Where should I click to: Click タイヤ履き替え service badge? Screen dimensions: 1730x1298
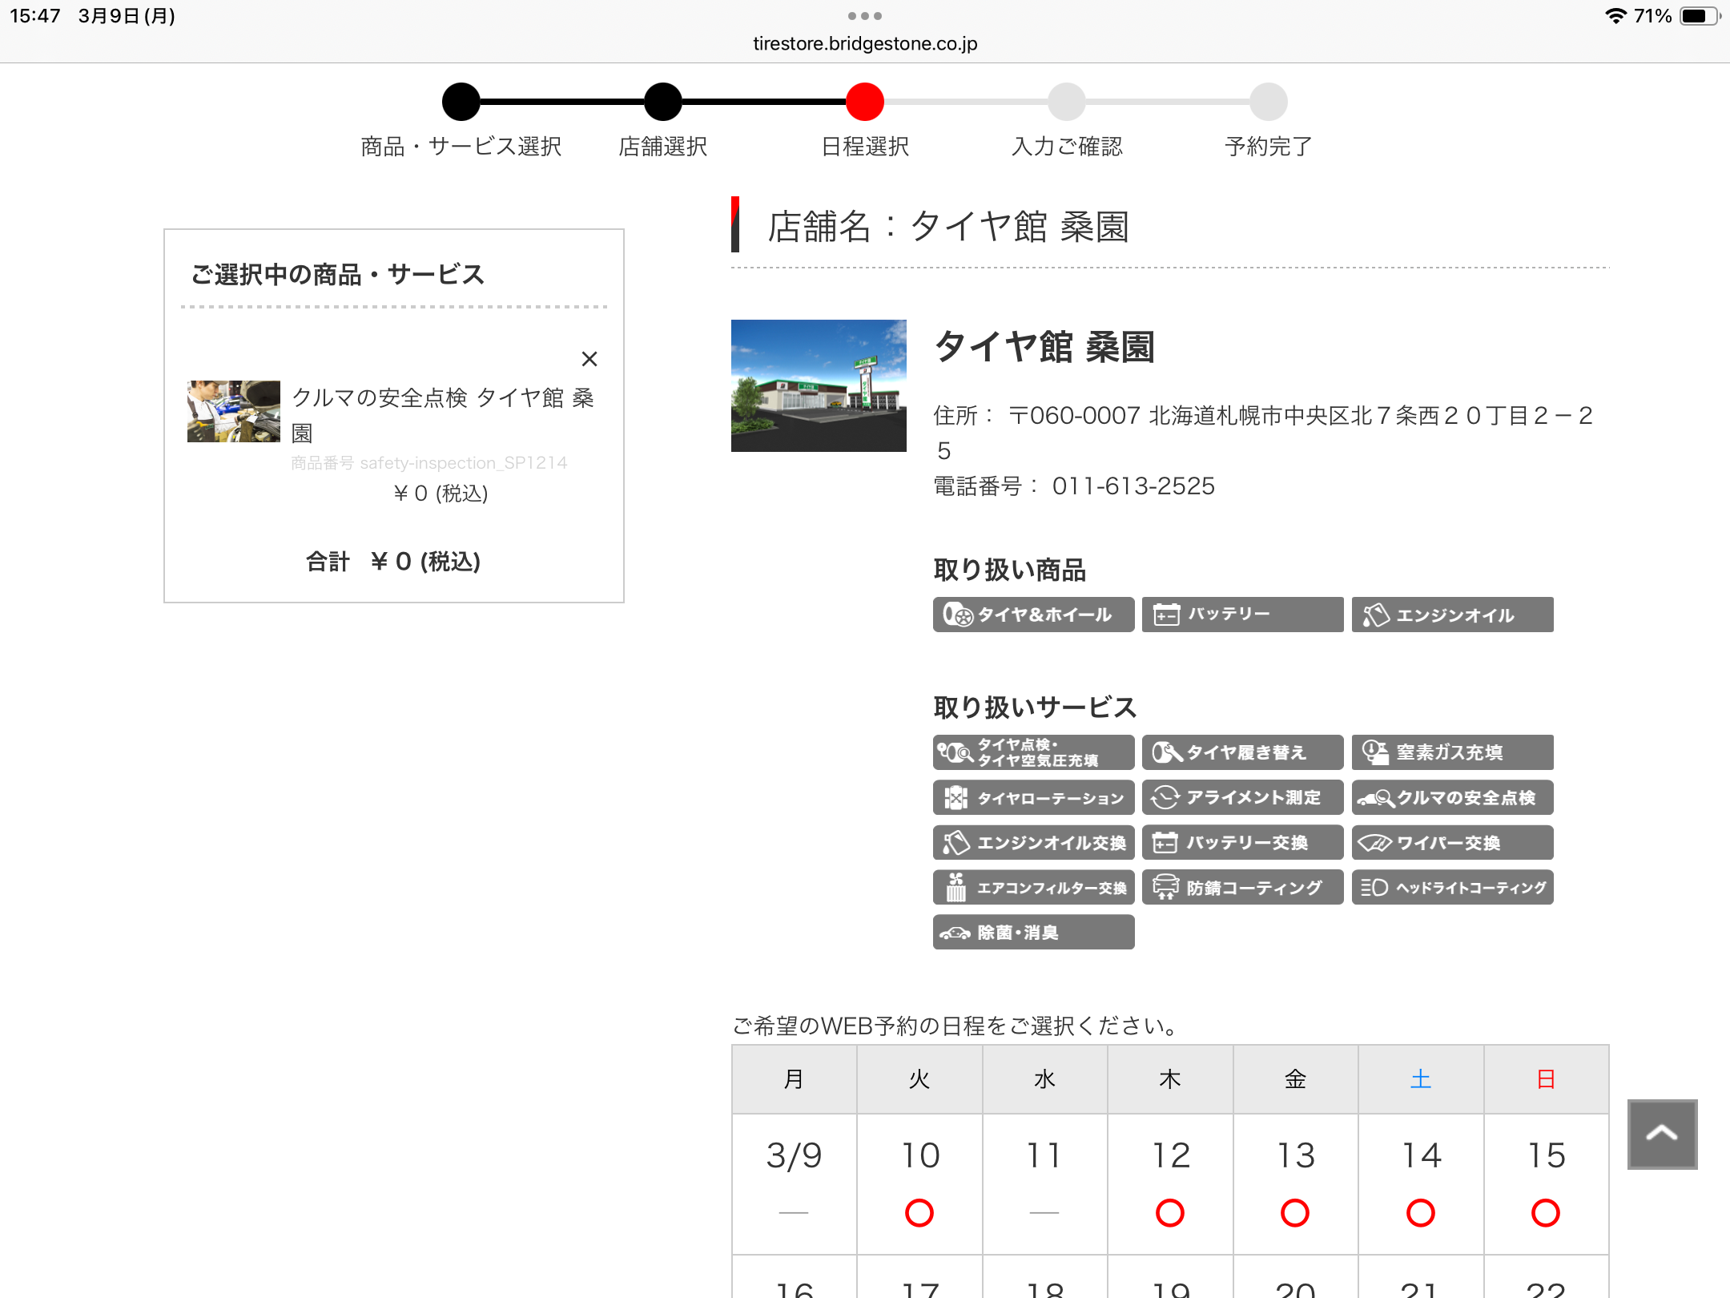pos(1242,752)
